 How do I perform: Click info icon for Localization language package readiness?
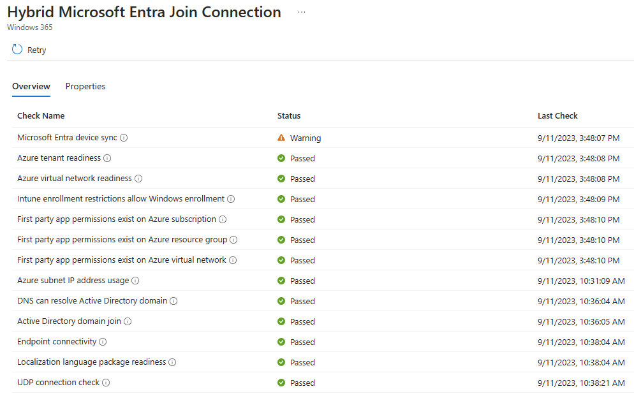172,362
